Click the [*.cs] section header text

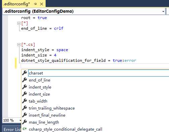[x=28, y=44]
